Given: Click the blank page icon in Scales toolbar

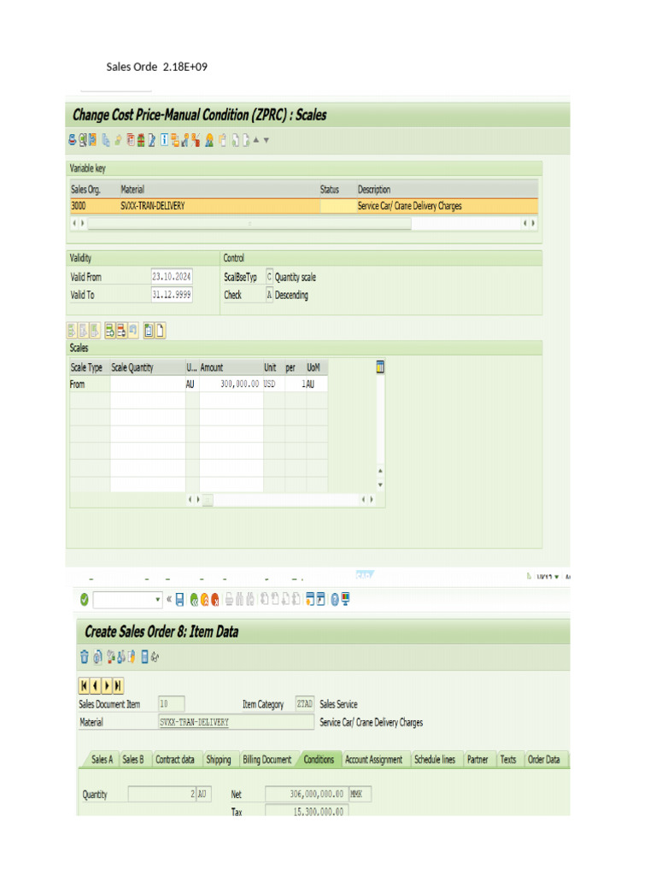Looking at the screenshot, I should tap(160, 331).
